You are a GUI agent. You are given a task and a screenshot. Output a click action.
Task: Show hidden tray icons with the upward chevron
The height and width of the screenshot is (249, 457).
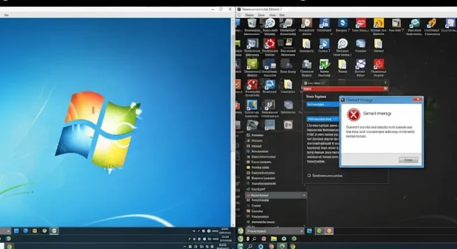(184, 247)
